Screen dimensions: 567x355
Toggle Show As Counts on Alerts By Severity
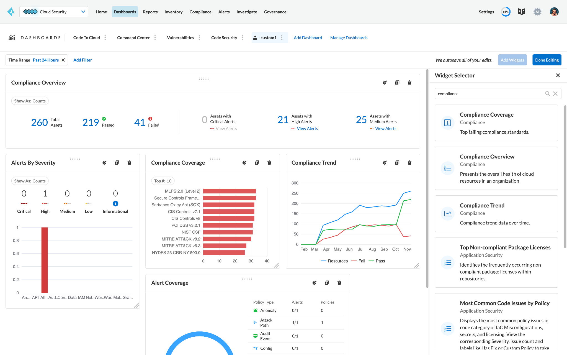(29, 181)
